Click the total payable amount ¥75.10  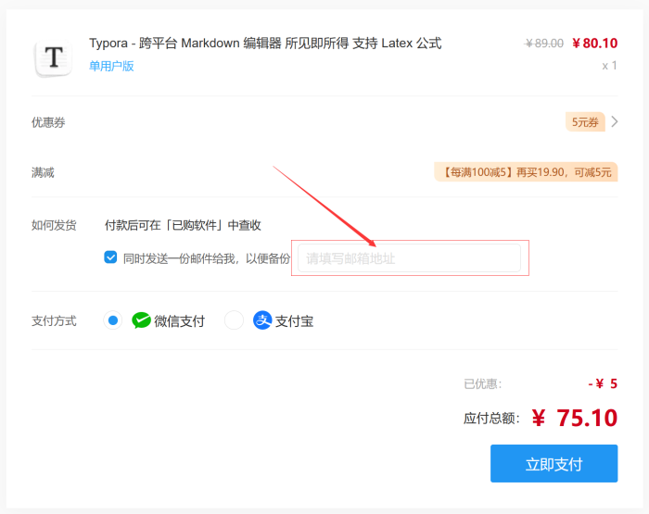point(575,418)
